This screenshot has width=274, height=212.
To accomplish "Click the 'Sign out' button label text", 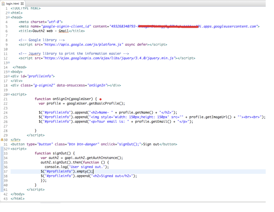I will click(x=151, y=144).
